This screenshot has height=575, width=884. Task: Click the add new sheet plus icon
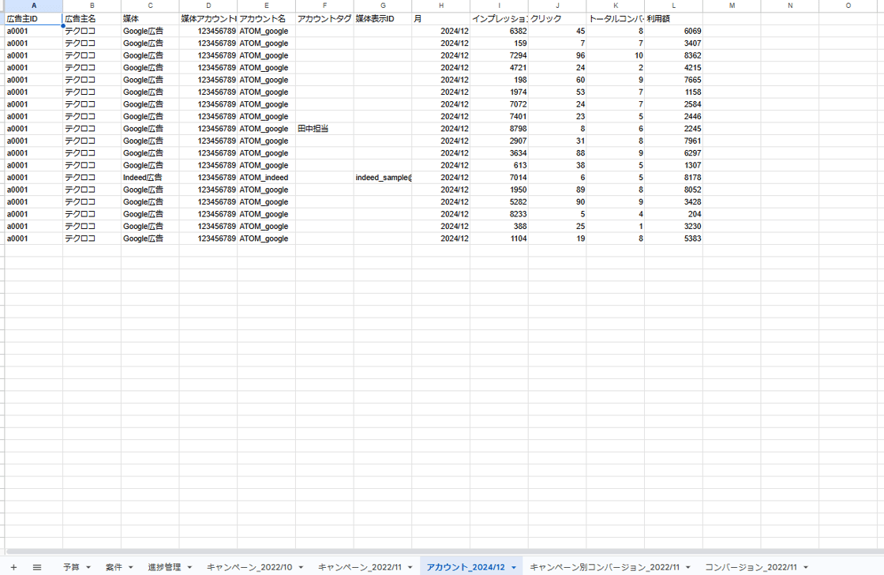pyautogui.click(x=13, y=567)
